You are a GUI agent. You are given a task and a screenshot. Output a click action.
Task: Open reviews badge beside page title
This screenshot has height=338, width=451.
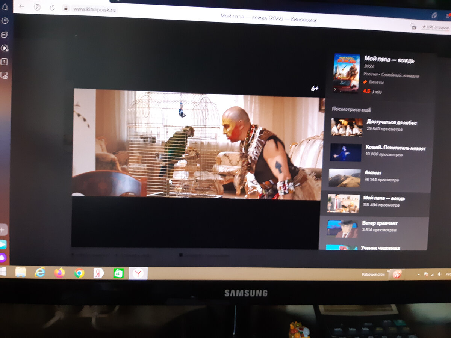[x=435, y=27]
